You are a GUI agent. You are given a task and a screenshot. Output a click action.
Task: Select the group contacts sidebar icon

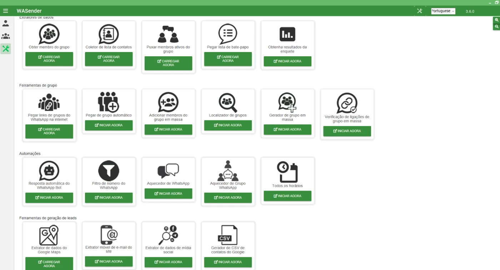pyautogui.click(x=6, y=36)
